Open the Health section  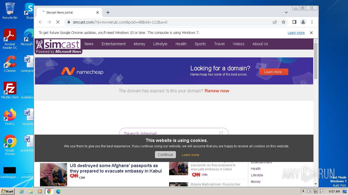[181, 44]
